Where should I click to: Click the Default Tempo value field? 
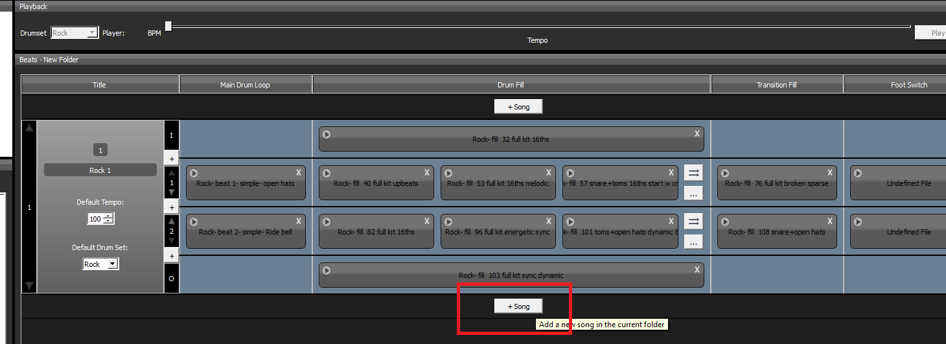point(95,219)
